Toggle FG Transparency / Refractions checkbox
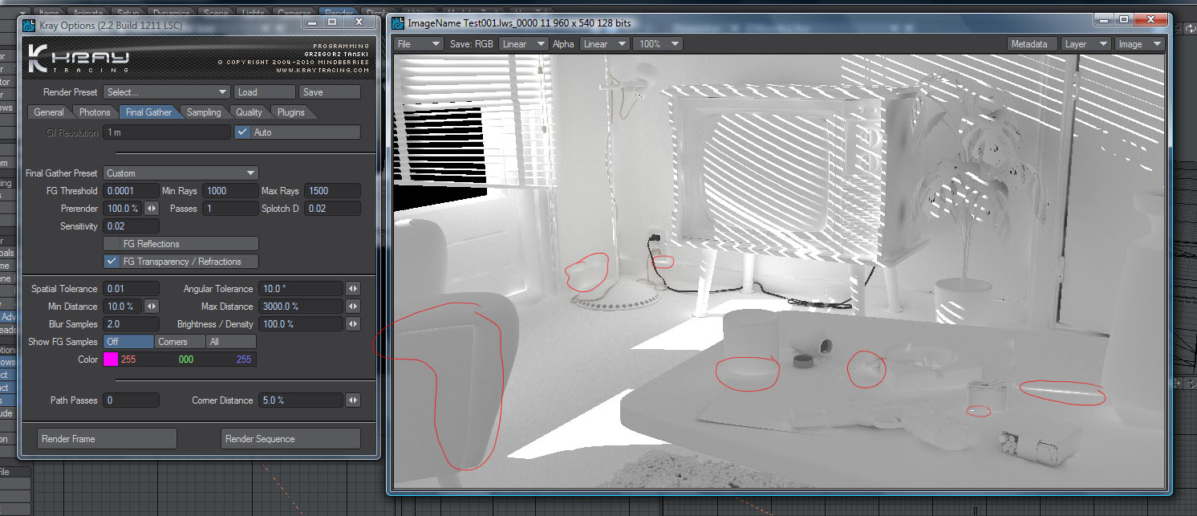This screenshot has width=1197, height=516. (112, 262)
